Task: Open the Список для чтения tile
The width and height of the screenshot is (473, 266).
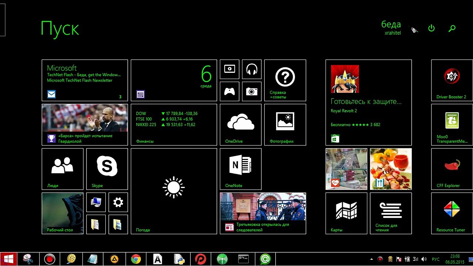Action: pyautogui.click(x=391, y=213)
